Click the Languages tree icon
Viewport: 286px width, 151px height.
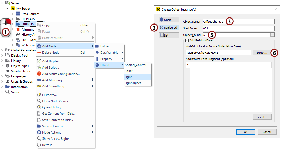[x=8, y=76]
